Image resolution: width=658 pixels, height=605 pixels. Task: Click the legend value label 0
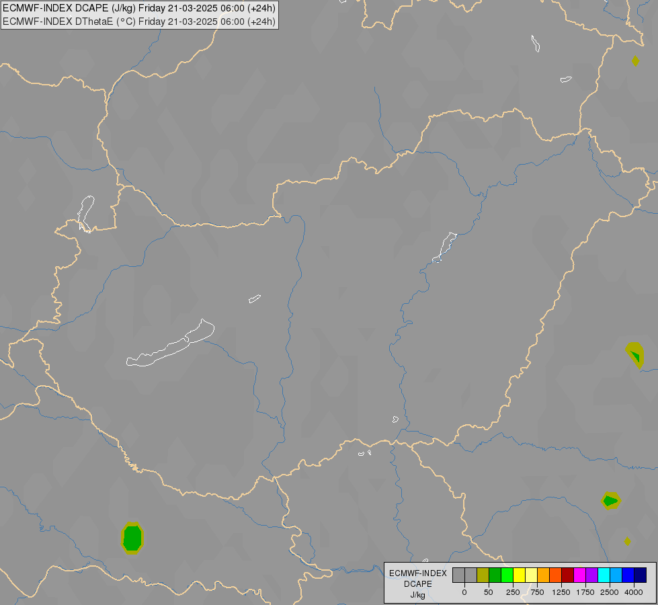(464, 592)
